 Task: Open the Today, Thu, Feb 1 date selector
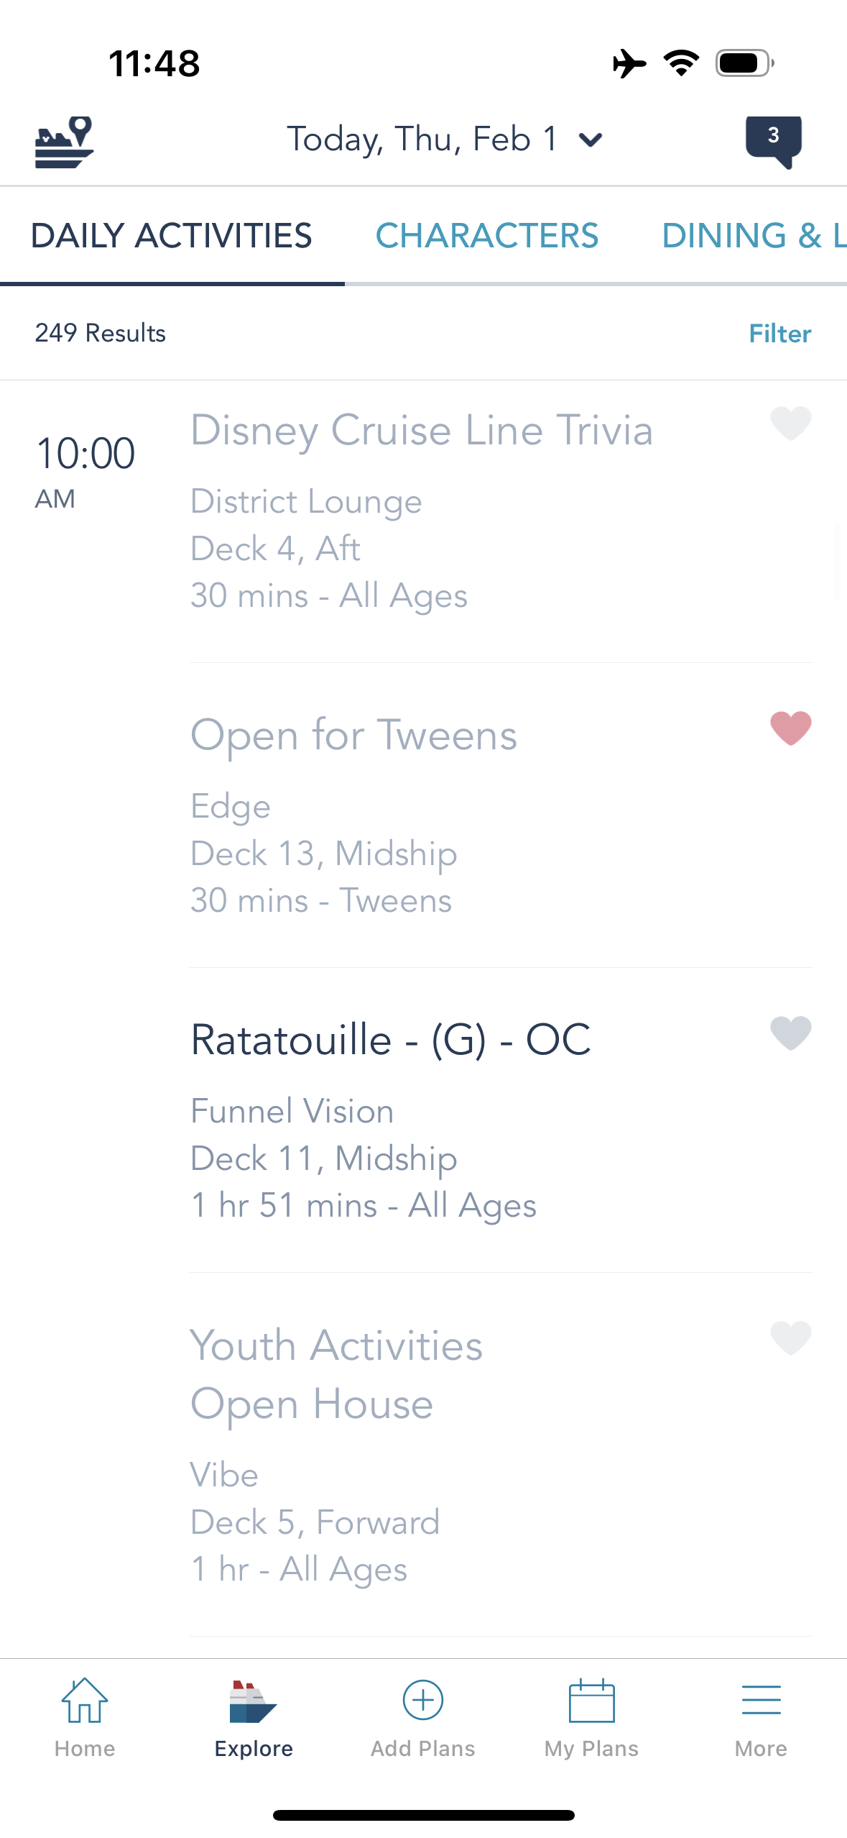click(x=422, y=140)
